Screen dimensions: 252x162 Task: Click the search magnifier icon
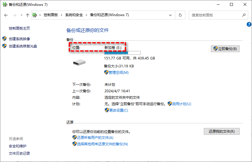pos(244,15)
